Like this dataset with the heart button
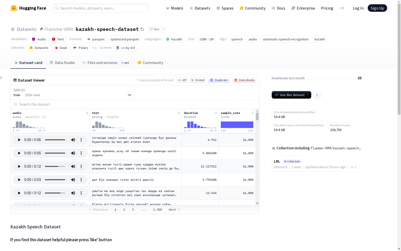 point(154,29)
